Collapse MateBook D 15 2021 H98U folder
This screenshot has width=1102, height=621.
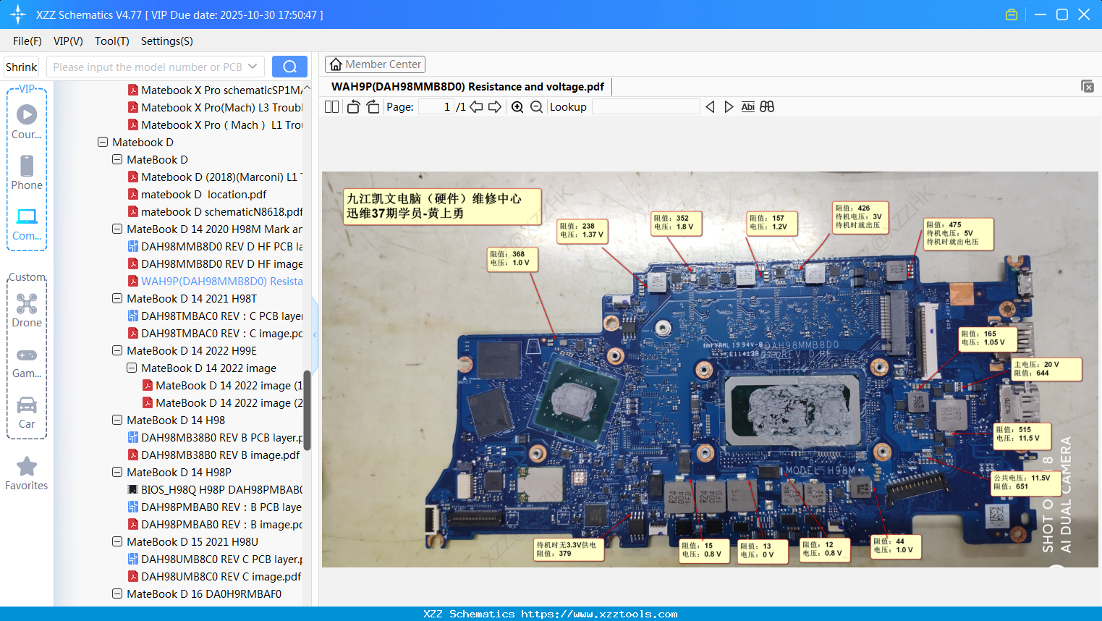click(117, 542)
